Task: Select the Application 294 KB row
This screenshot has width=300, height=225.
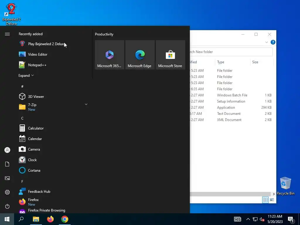Action: 231,107
